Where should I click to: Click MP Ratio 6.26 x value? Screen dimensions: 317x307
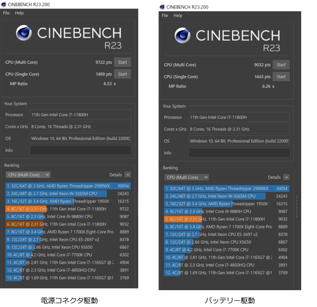tap(268, 87)
